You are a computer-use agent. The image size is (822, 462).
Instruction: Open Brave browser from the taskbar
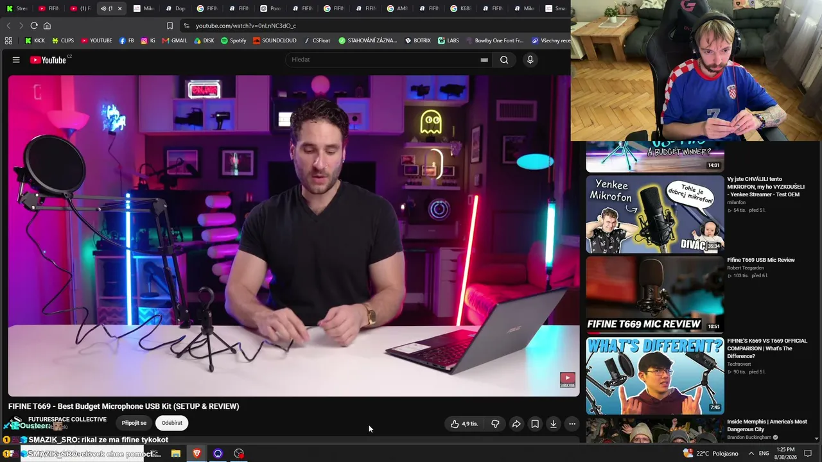point(197,454)
